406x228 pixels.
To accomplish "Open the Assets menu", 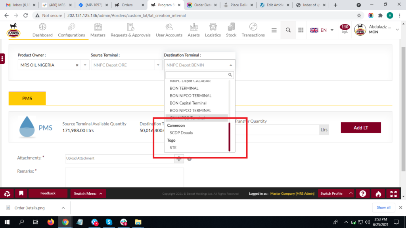I will coord(193,30).
